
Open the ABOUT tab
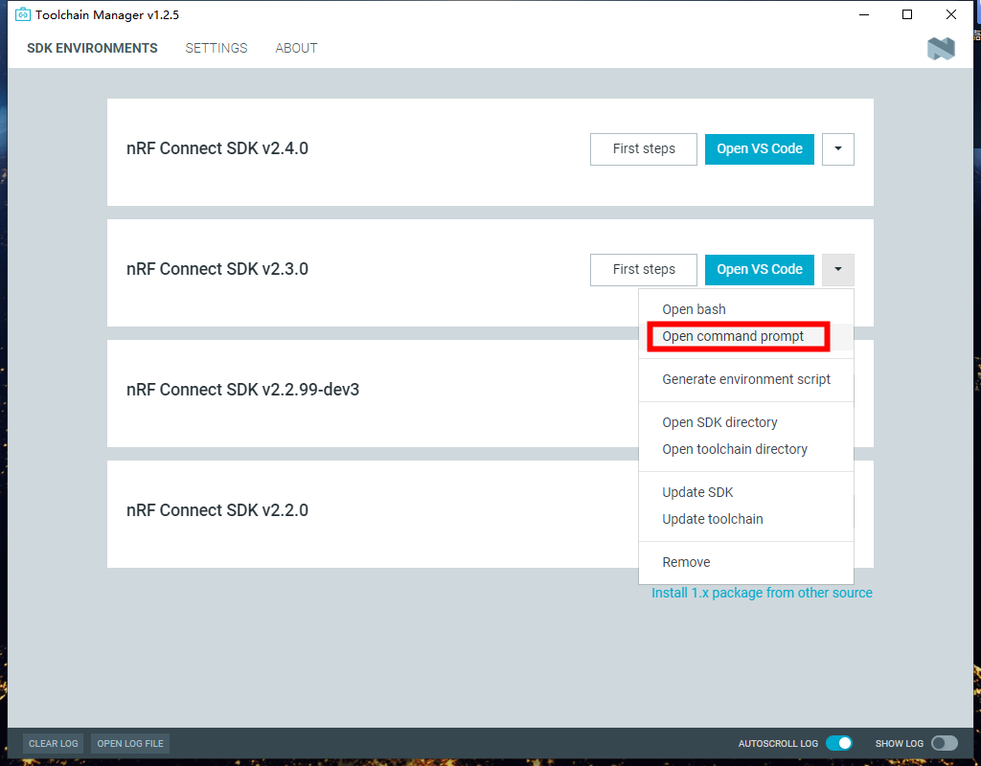[x=296, y=48]
